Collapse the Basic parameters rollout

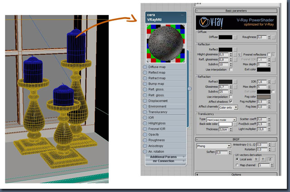[236, 11]
